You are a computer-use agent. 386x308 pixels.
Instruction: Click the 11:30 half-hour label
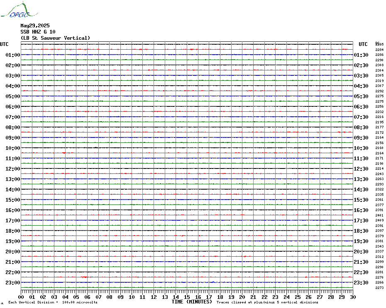pos(361,159)
